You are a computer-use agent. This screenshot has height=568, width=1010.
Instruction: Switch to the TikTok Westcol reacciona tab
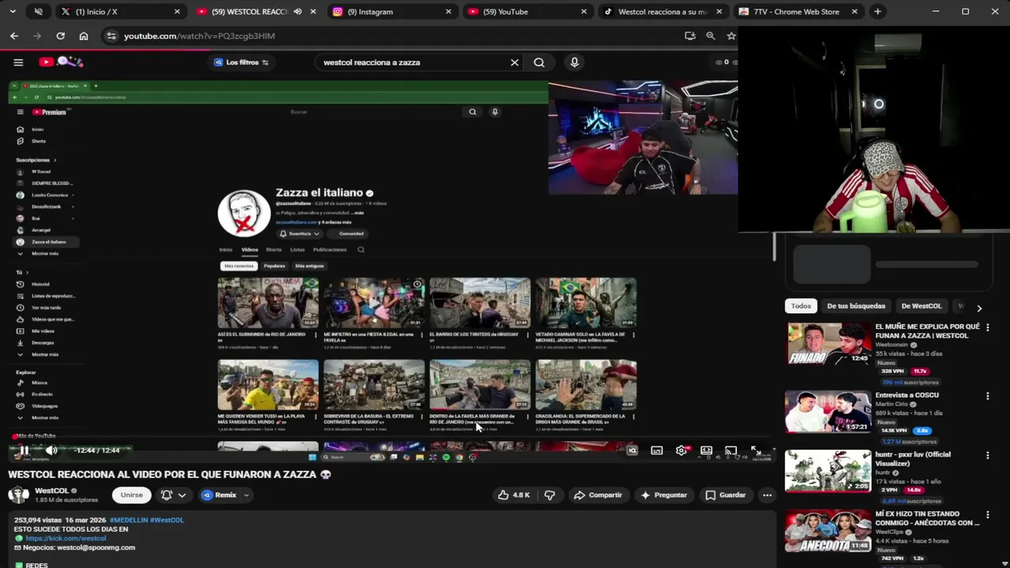tap(663, 12)
